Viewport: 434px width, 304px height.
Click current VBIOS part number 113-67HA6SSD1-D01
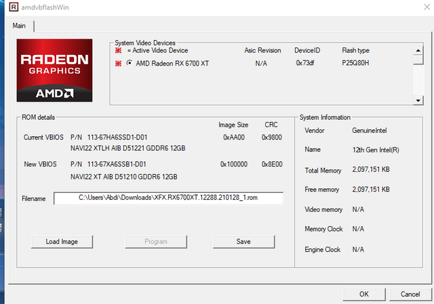click(117, 137)
